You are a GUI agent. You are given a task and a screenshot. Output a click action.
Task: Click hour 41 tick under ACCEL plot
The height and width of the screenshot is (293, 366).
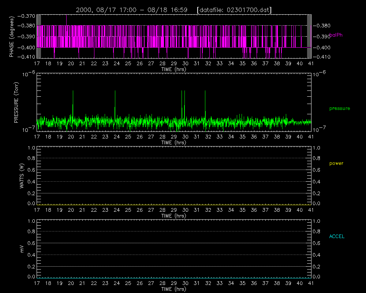click(311, 283)
